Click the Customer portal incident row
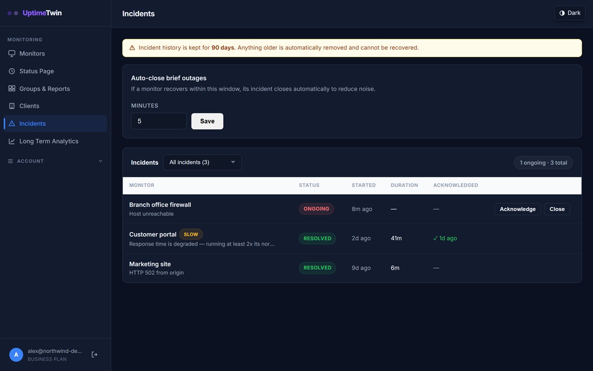This screenshot has width=593, height=371. 352,239
